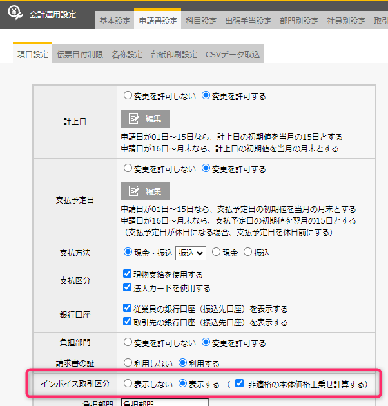Select 表示しない for インボイス取引区分
This screenshot has height=406, width=388.
click(x=127, y=384)
